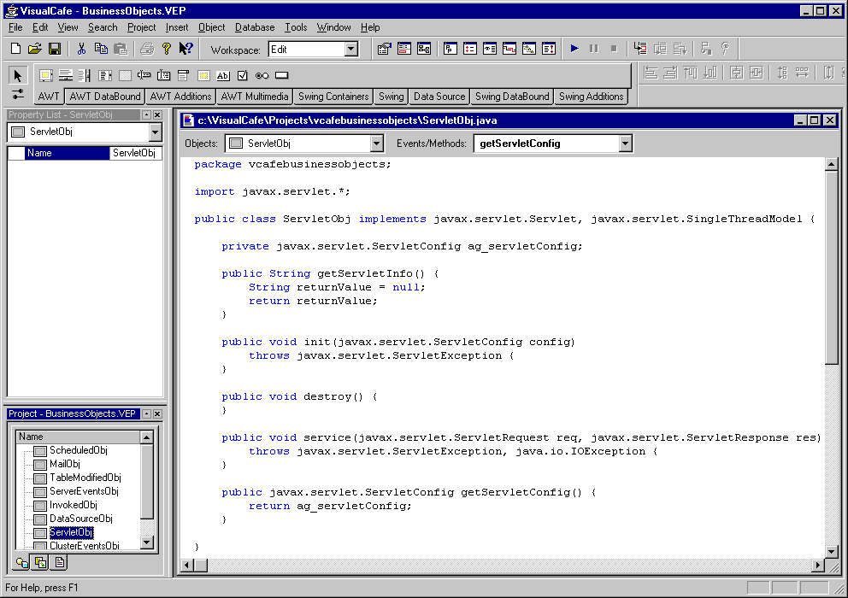Switch to the AWT DataBound tab

tap(105, 97)
